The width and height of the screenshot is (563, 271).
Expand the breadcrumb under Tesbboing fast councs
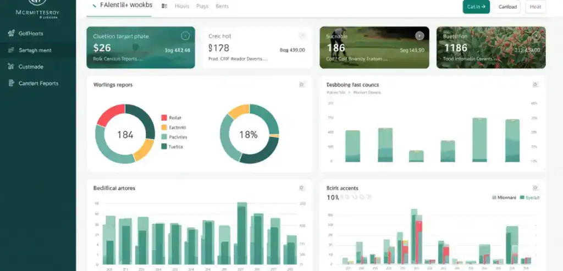tap(351, 93)
